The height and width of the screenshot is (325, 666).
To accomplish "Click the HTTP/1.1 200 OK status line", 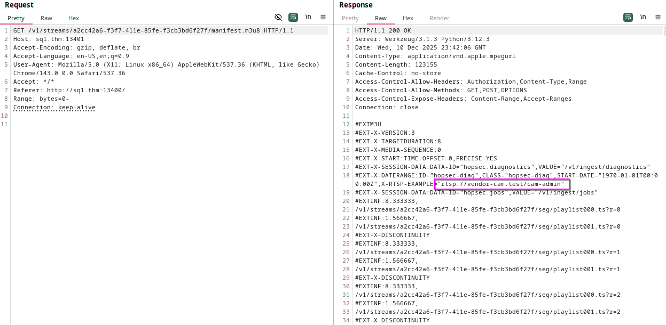I will click(383, 31).
